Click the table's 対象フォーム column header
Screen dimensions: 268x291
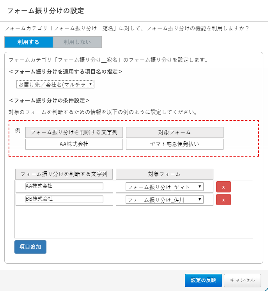click(x=165, y=174)
